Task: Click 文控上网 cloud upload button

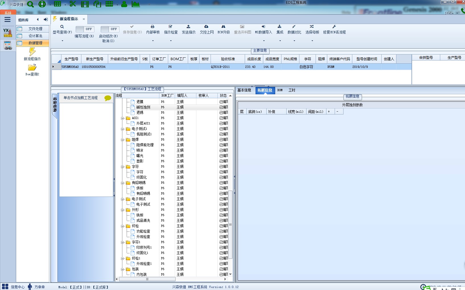Action: click(x=207, y=30)
